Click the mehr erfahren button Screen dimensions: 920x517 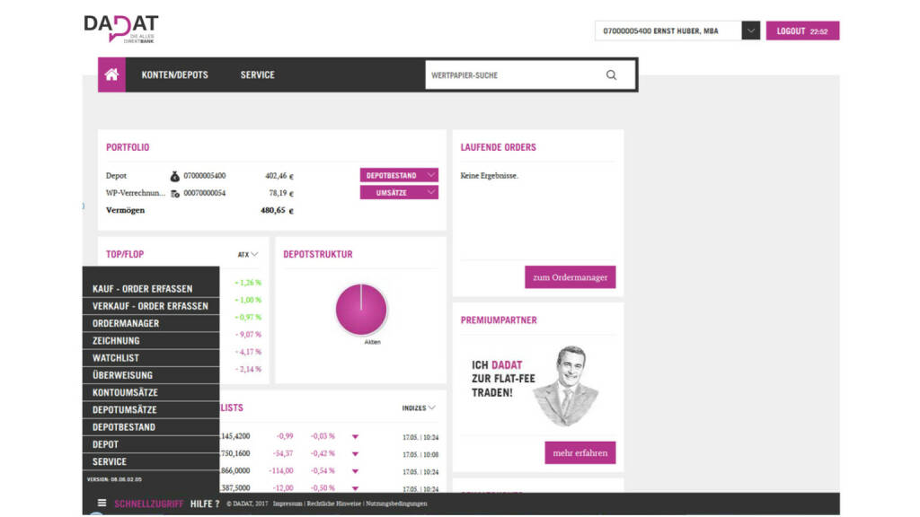click(579, 453)
